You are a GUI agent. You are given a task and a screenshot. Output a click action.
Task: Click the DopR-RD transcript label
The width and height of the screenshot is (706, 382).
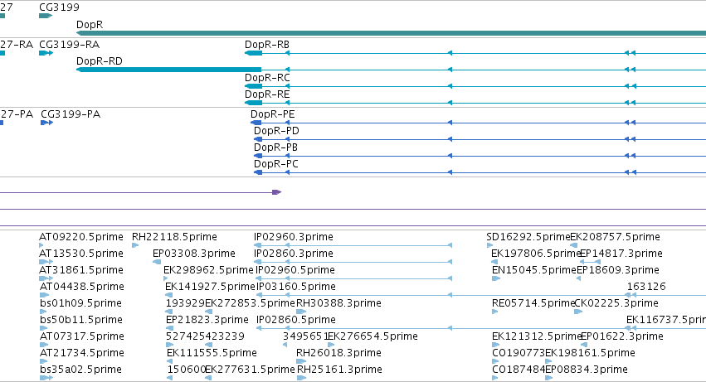click(100, 61)
